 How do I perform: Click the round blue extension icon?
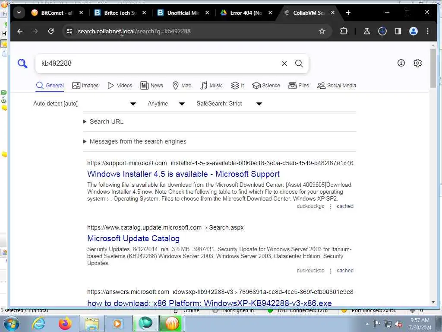point(382,31)
